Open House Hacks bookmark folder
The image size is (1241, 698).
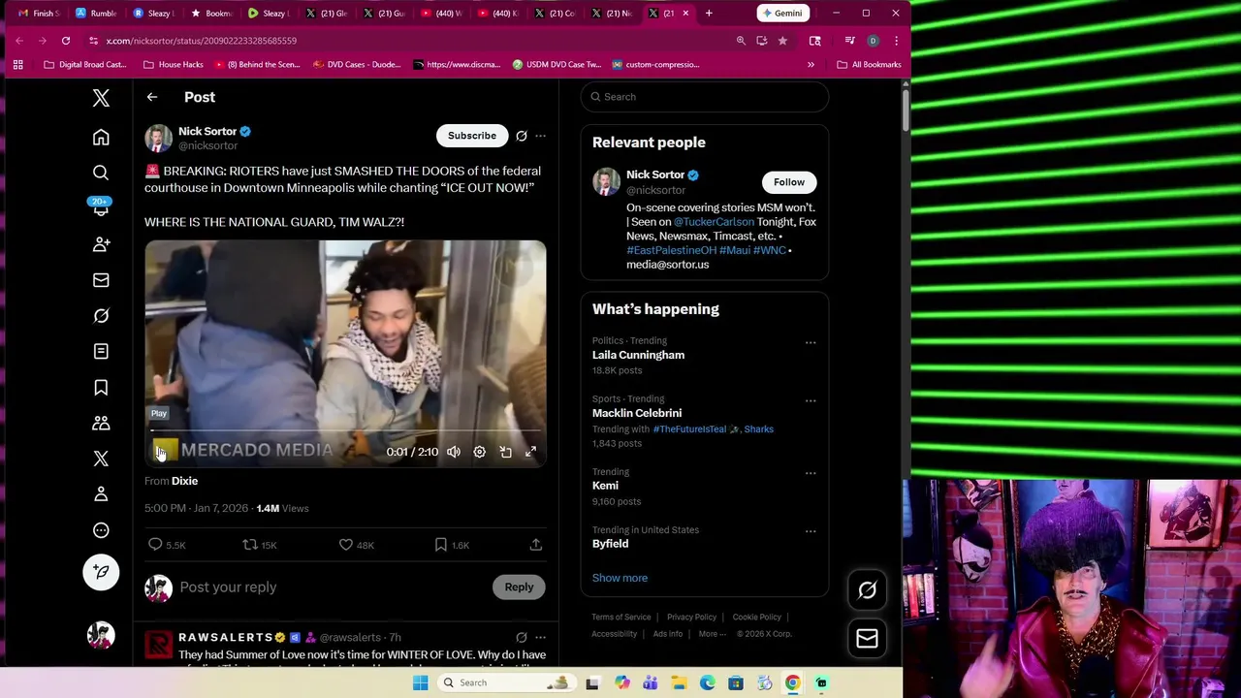(174, 65)
